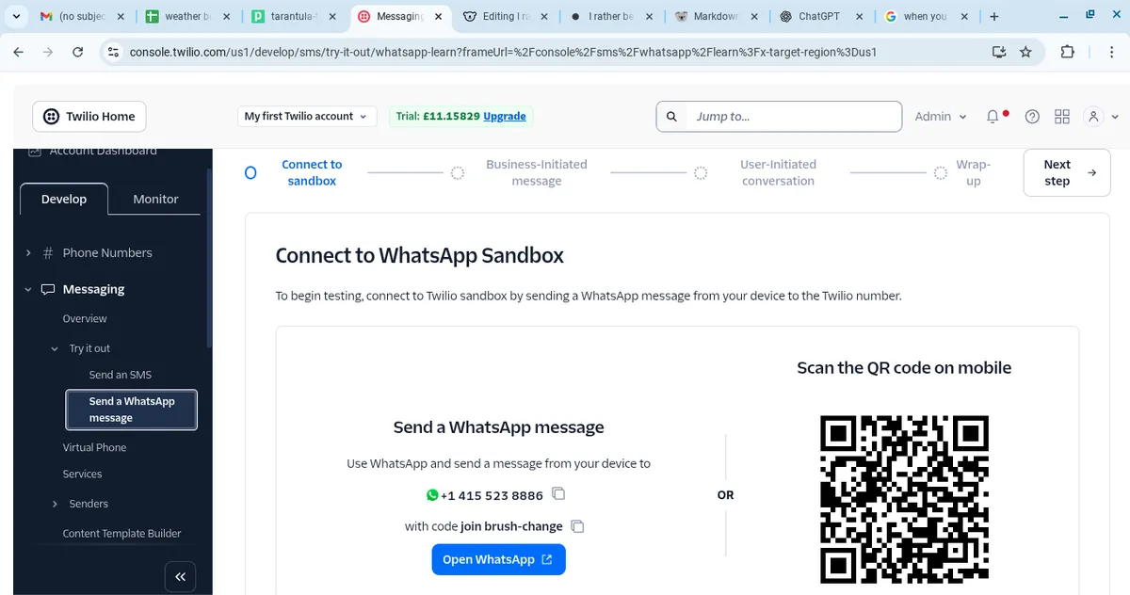Reload the page in Chrome
Image resolution: width=1130 pixels, height=595 pixels.
click(78, 52)
